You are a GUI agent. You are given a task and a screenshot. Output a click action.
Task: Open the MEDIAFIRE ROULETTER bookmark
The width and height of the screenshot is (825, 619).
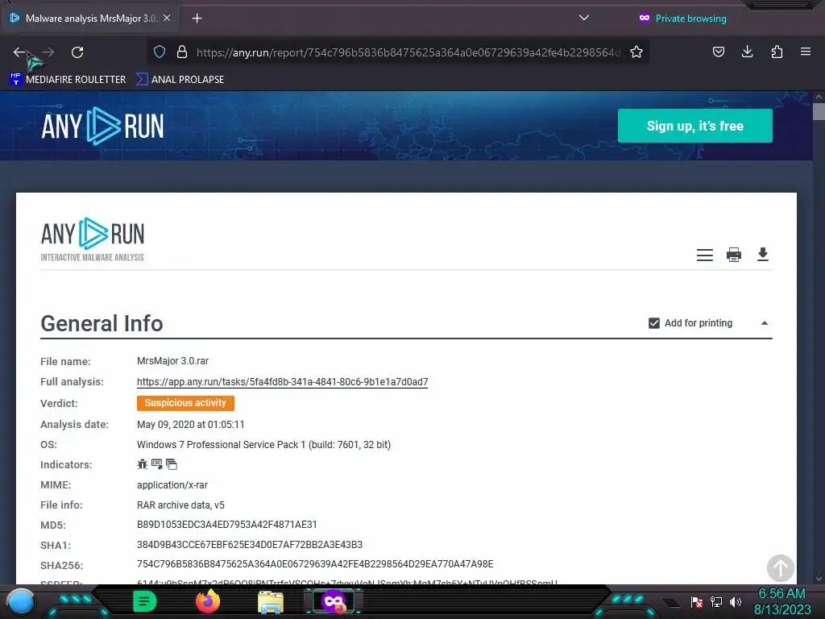[x=68, y=80]
